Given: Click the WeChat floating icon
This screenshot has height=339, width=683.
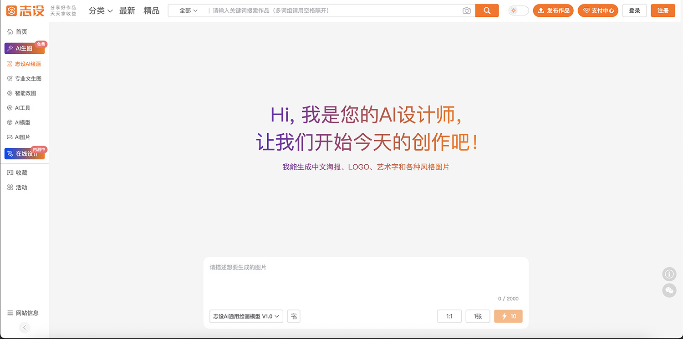Looking at the screenshot, I should pos(669,290).
